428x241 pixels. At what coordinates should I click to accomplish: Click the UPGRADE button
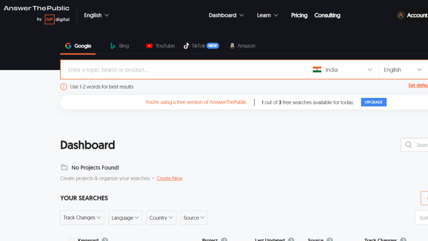(374, 102)
